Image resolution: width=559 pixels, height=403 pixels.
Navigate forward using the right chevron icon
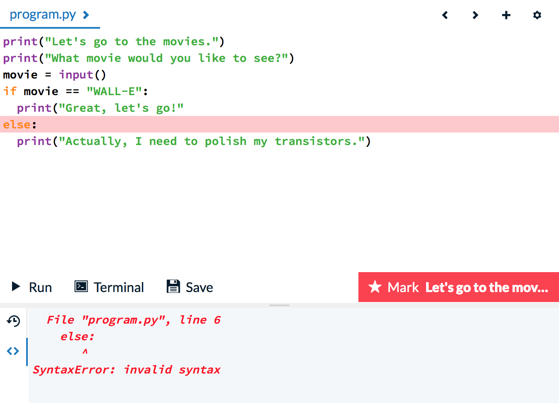475,15
